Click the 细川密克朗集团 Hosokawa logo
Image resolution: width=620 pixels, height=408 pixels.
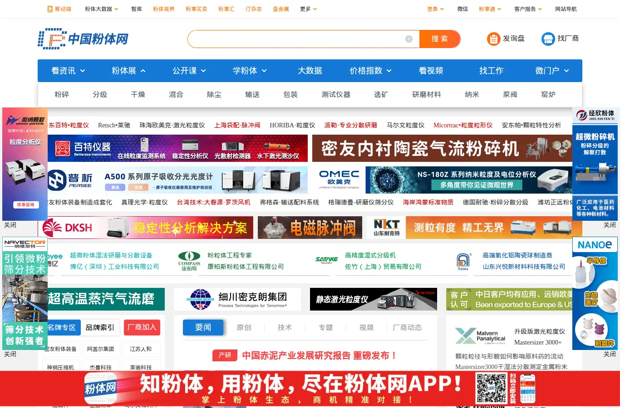(x=237, y=299)
